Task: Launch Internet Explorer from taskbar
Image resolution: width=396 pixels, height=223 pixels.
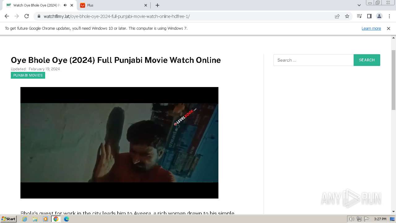Action: pos(25,219)
